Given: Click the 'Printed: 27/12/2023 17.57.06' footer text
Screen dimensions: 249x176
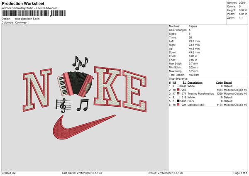Looking at the screenshot, I should click(x=165, y=173).
